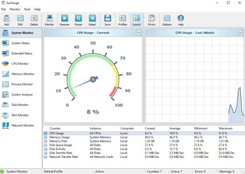Click Errors: 0 in the status bar

coord(200,171)
